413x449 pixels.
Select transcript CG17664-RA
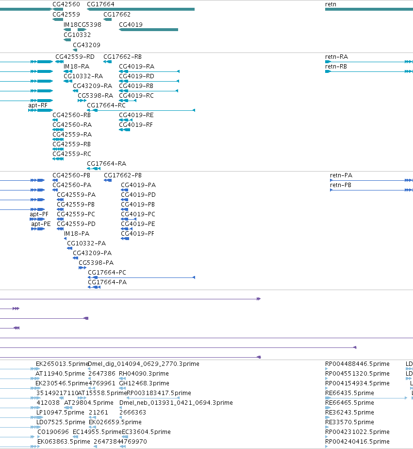pyautogui.click(x=106, y=164)
